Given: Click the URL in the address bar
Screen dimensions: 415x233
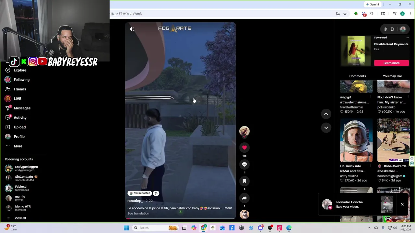Looking at the screenshot, I should [x=126, y=14].
